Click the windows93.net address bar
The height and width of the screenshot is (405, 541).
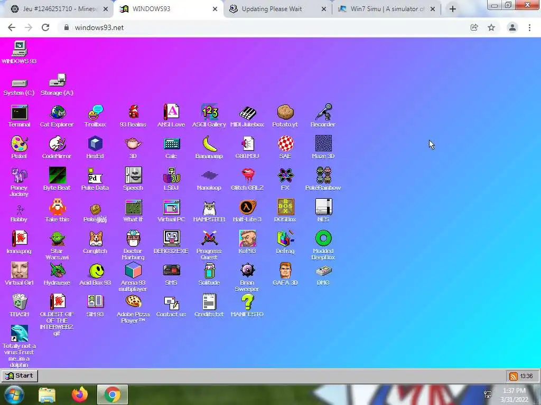coord(262,27)
